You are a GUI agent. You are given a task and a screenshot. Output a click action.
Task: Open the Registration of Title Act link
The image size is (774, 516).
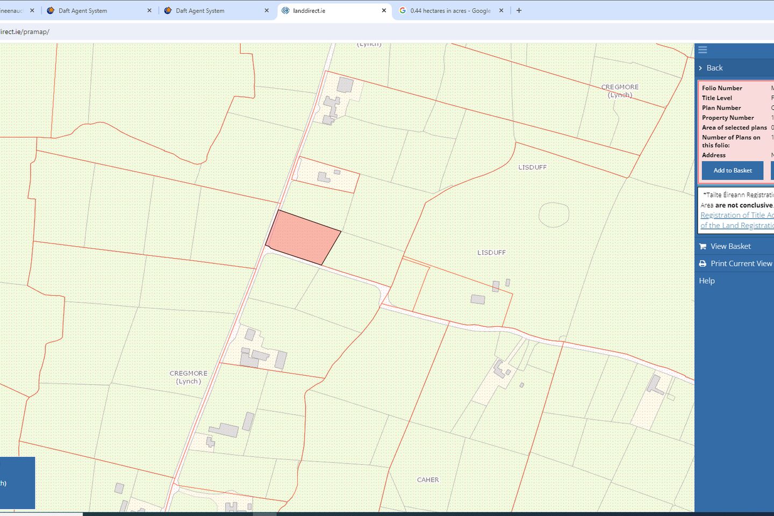point(736,215)
